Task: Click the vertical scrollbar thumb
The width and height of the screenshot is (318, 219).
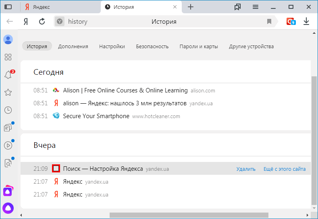Action: click(x=314, y=141)
